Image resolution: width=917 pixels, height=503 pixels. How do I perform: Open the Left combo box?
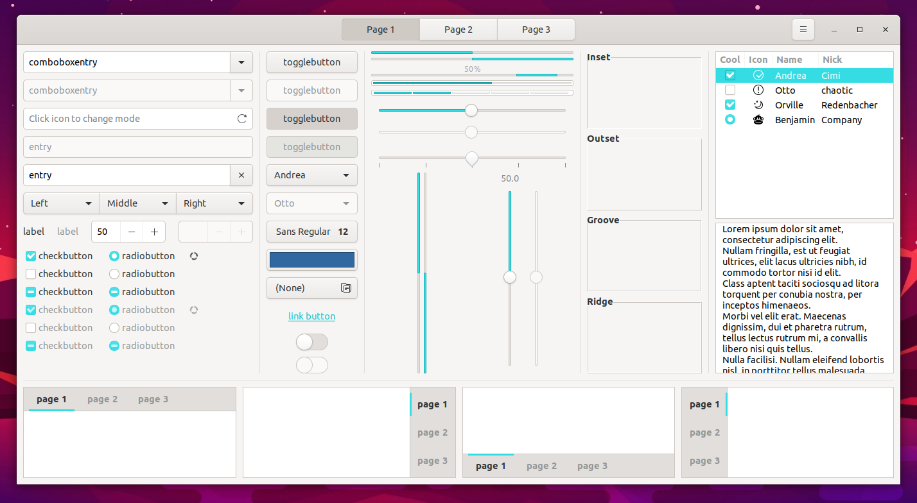(60, 203)
